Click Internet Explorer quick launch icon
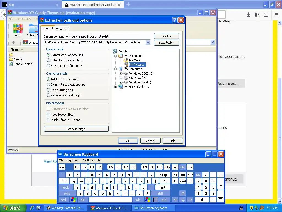 tap(32, 208)
